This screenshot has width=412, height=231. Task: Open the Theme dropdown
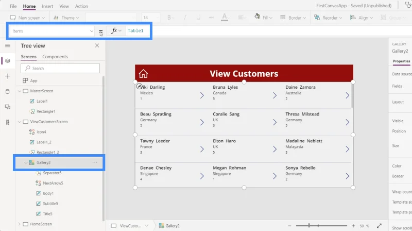(66, 18)
